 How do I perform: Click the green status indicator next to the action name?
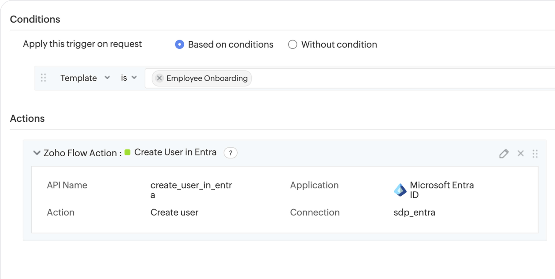[128, 152]
